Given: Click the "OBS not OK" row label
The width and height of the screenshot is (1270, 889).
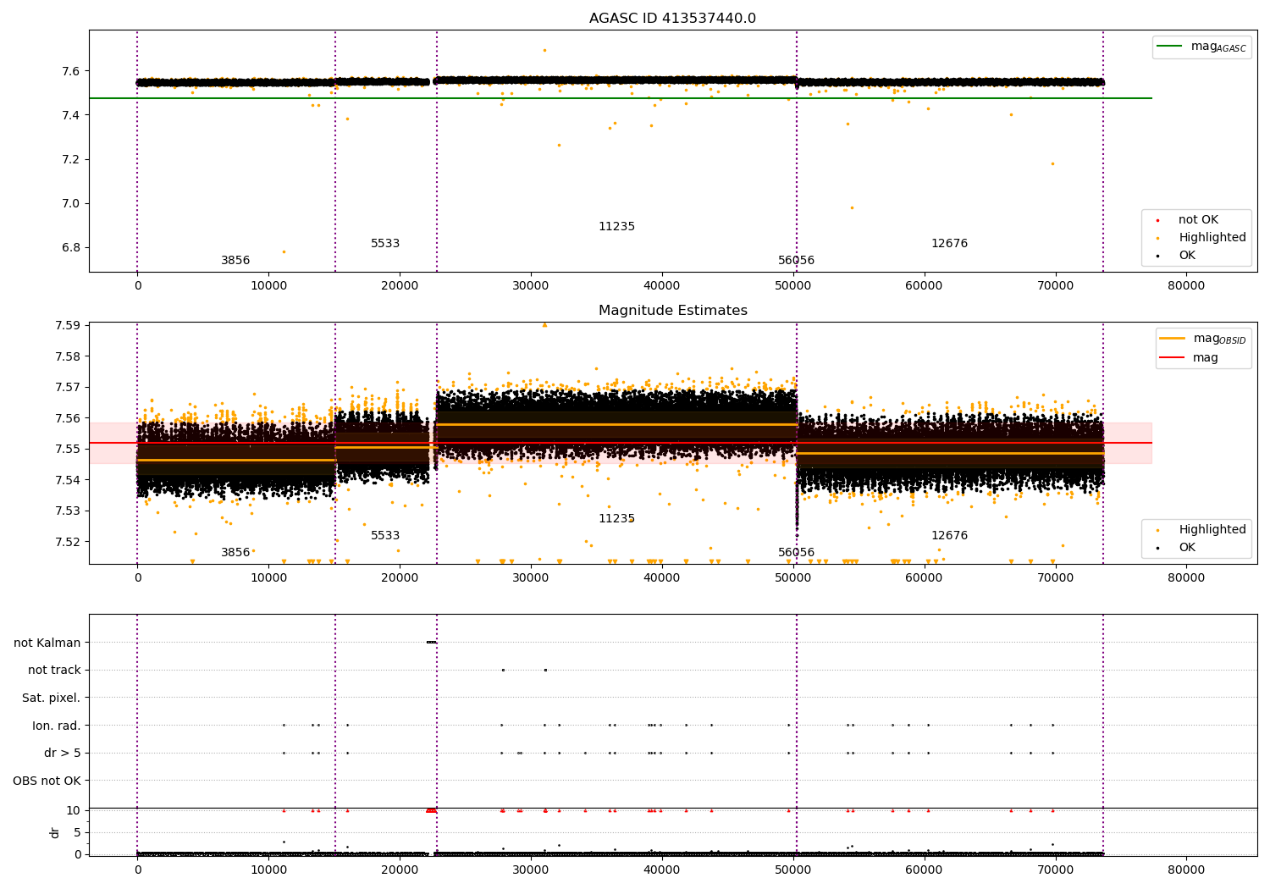Looking at the screenshot, I should [47, 781].
